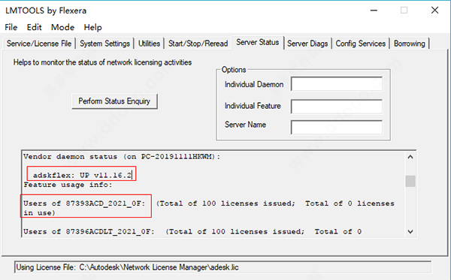This screenshot has height=280, width=451.
Task: Open the Edit menu
Action: [35, 27]
